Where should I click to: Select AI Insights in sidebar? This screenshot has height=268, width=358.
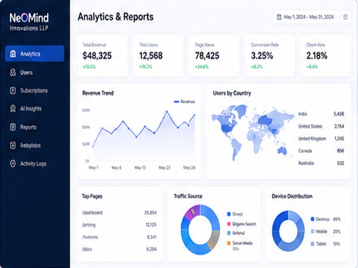coord(35,109)
